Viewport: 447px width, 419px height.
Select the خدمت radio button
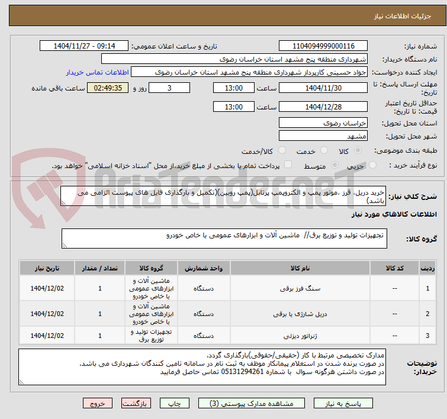[324, 150]
